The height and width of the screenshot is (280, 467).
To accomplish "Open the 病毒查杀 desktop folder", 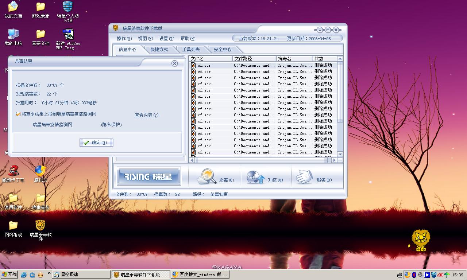I will 40,201.
